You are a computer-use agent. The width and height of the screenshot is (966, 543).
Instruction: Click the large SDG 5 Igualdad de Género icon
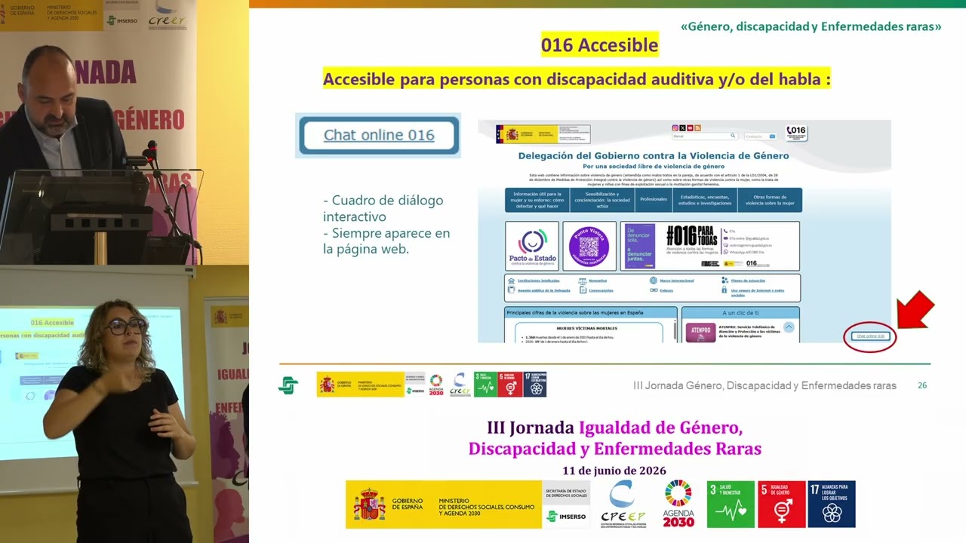point(781,504)
